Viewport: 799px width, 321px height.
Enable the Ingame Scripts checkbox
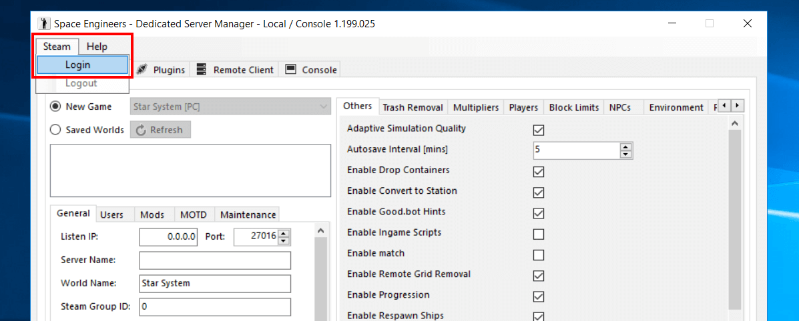pos(539,234)
